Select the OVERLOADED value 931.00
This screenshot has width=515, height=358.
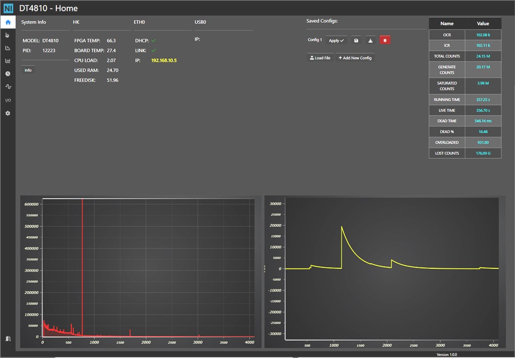[x=483, y=142]
